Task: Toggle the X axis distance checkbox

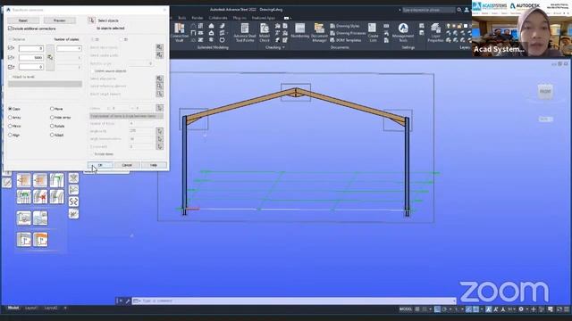Action: (x=11, y=48)
